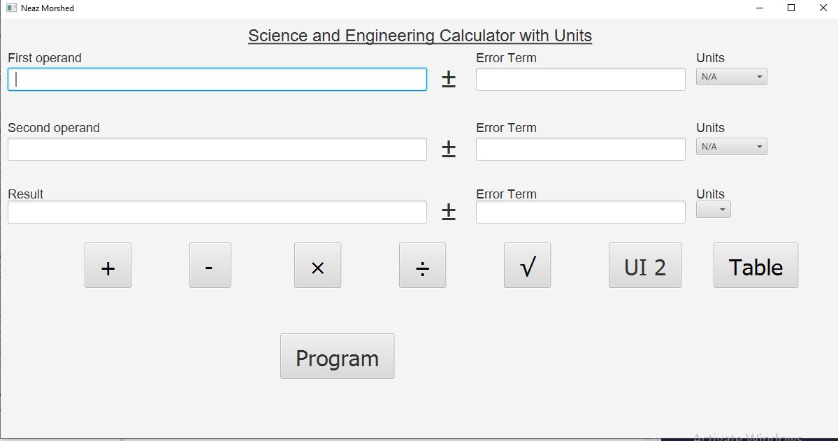Click the minus subtraction operator button
838x441 pixels.
(210, 265)
